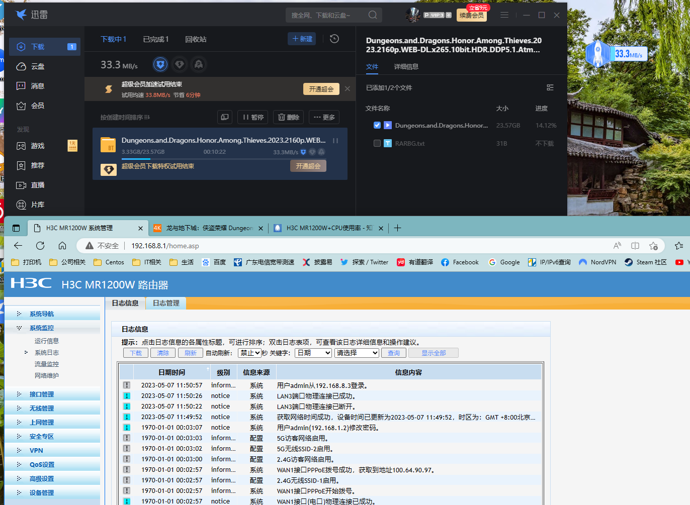The height and width of the screenshot is (505, 690).
Task: Expand 上网管理 in router menu
Action: pos(42,423)
